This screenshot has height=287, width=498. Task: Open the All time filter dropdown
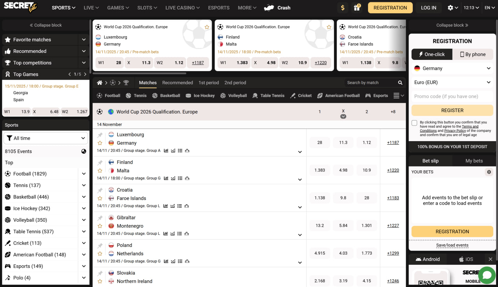tap(46, 138)
